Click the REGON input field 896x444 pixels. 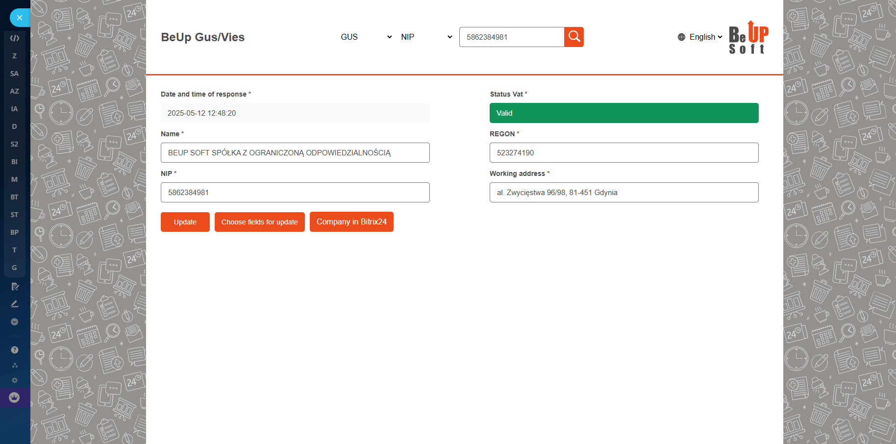(x=623, y=153)
